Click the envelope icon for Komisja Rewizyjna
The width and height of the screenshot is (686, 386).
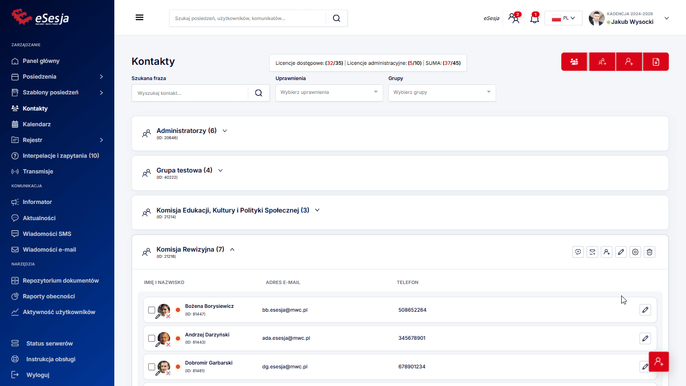592,252
